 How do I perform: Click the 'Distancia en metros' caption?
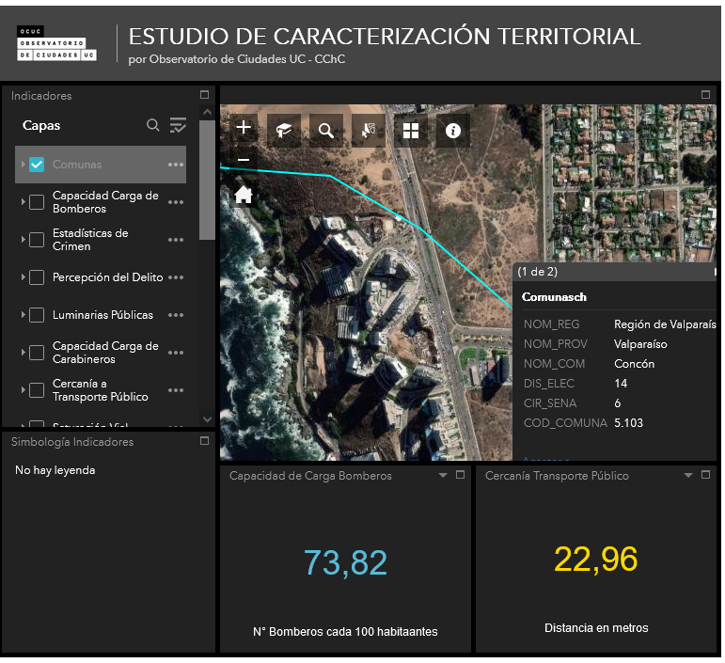point(596,628)
